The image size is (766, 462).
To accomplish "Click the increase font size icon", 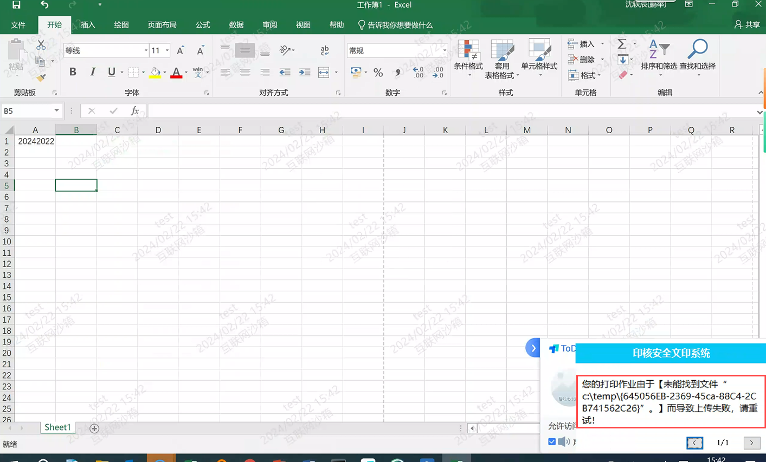I will click(181, 51).
